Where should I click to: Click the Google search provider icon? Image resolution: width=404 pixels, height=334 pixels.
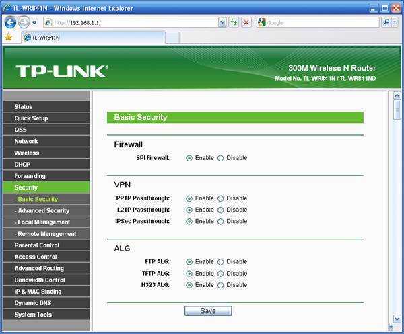(261, 23)
